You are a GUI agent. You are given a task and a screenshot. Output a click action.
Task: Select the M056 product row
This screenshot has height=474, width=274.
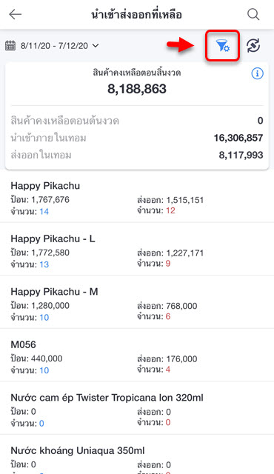(x=137, y=357)
